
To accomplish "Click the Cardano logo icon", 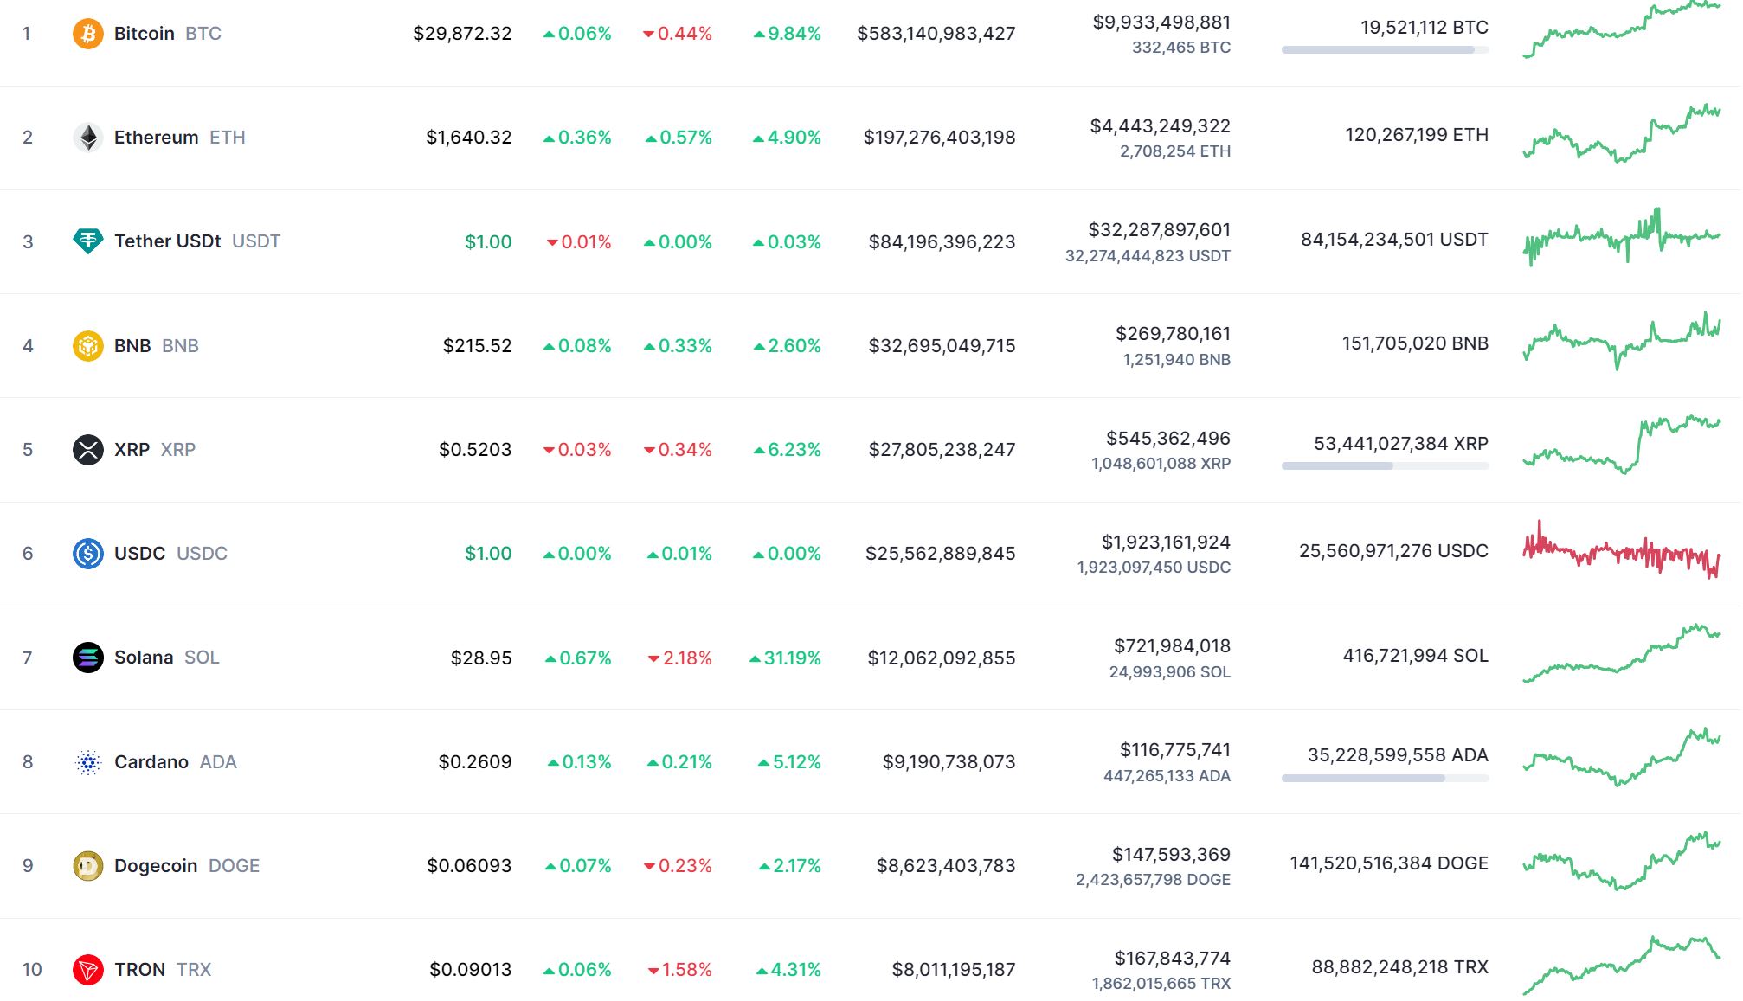I will pyautogui.click(x=87, y=762).
